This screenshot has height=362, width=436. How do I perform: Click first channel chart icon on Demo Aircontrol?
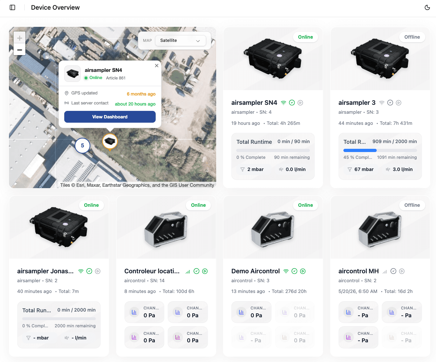tap(241, 312)
